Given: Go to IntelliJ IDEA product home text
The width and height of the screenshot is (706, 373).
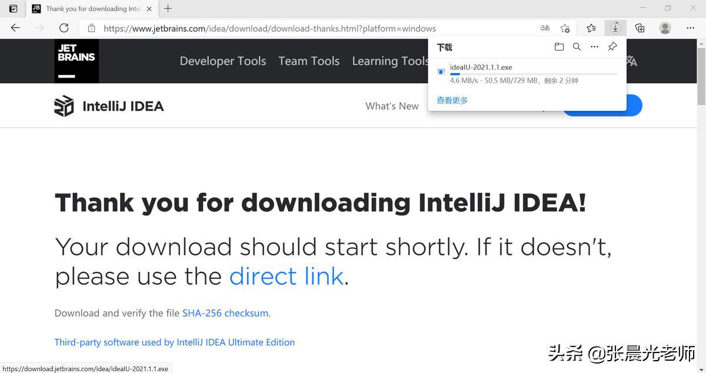Looking at the screenshot, I should 123,106.
